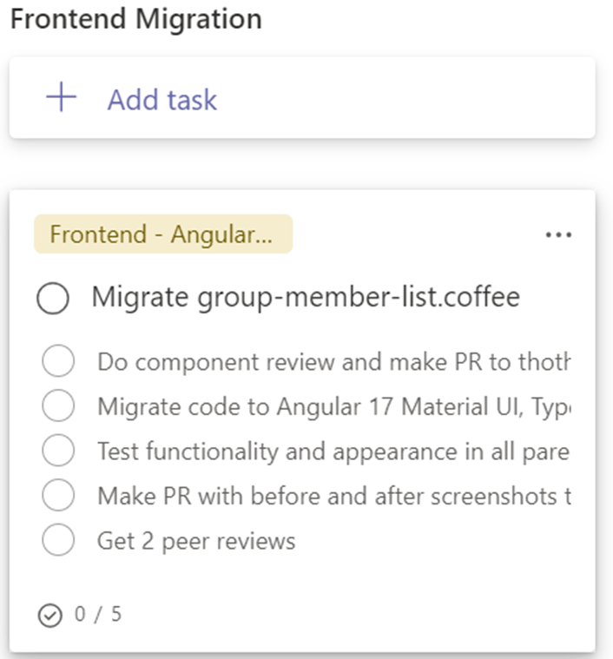Mark Migrate group-member-list.coffee task as complete
Viewport: 613px width, 659px height.
tap(53, 300)
